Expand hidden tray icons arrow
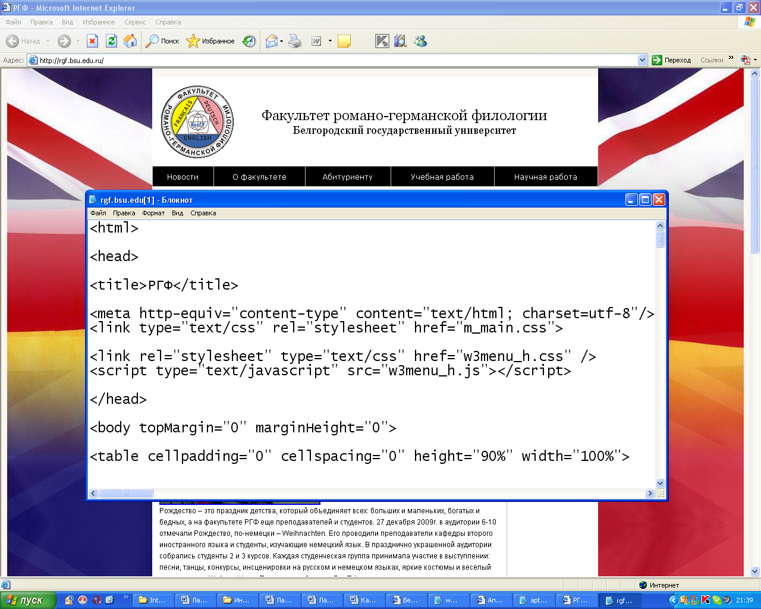The height and width of the screenshot is (609, 761). pos(673,600)
